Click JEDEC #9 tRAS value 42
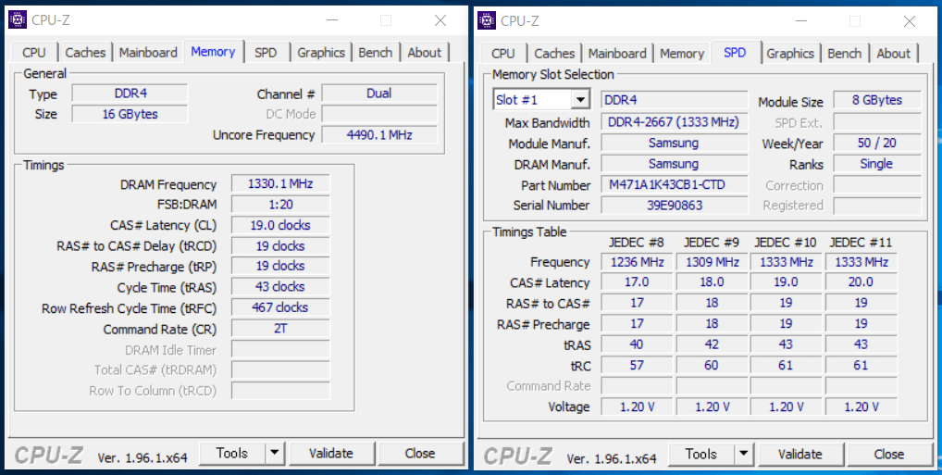 [712, 344]
